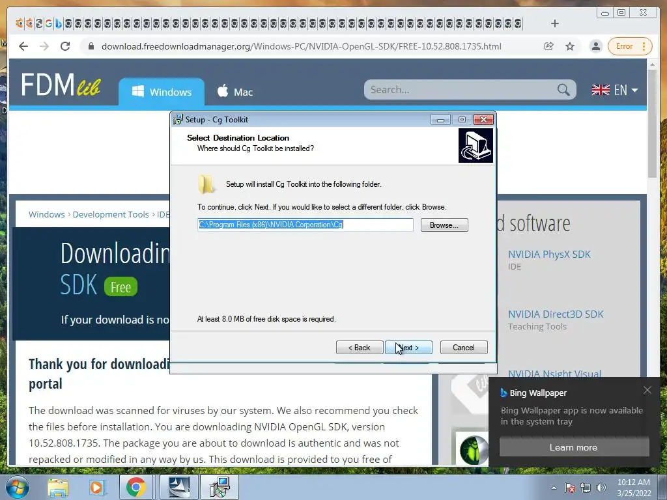The width and height of the screenshot is (667, 500).
Task: Reload the current page
Action: (65, 46)
